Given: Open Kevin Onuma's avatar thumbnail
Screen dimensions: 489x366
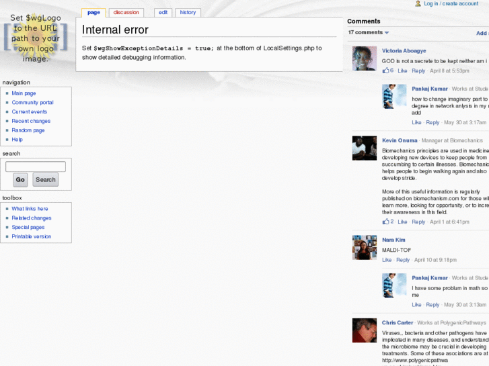Looking at the screenshot, I should (365, 148).
